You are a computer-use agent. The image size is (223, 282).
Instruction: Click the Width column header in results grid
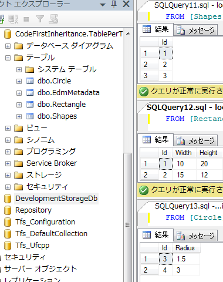point(184,153)
